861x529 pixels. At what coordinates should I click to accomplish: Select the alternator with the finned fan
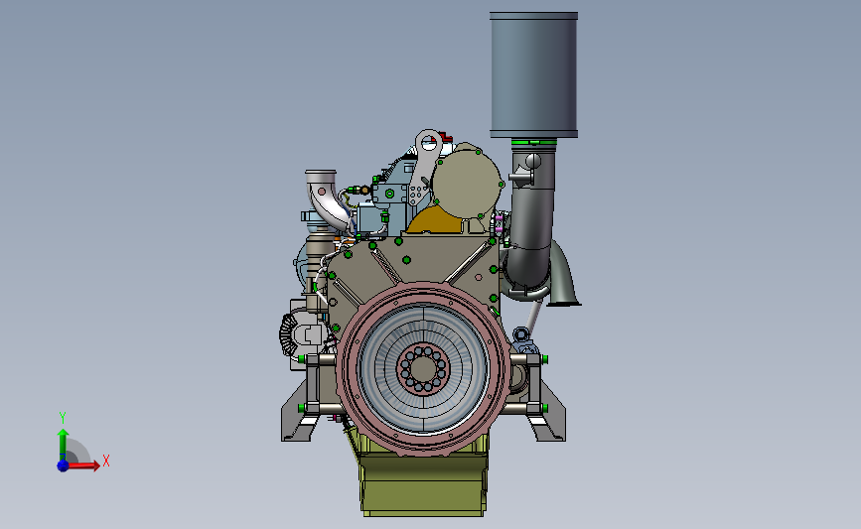(301, 333)
